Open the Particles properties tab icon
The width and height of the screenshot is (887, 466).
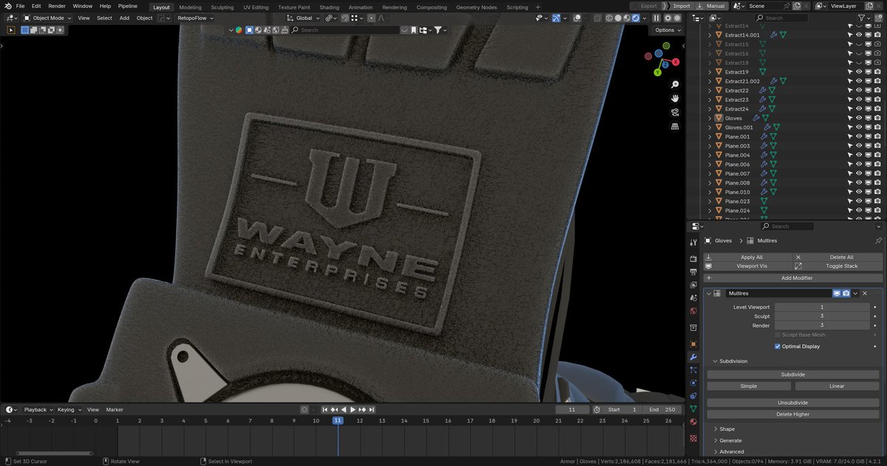click(x=693, y=370)
